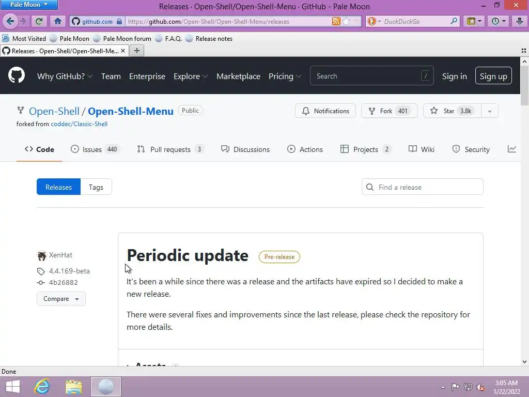
Task: Click the Find a release field
Action: pos(423,187)
